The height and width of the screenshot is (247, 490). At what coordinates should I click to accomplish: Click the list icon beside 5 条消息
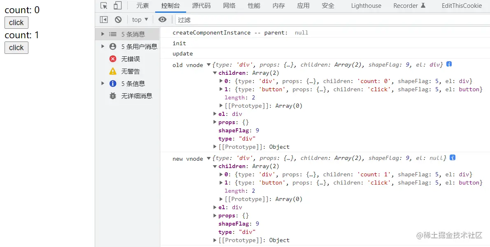pyautogui.click(x=113, y=34)
